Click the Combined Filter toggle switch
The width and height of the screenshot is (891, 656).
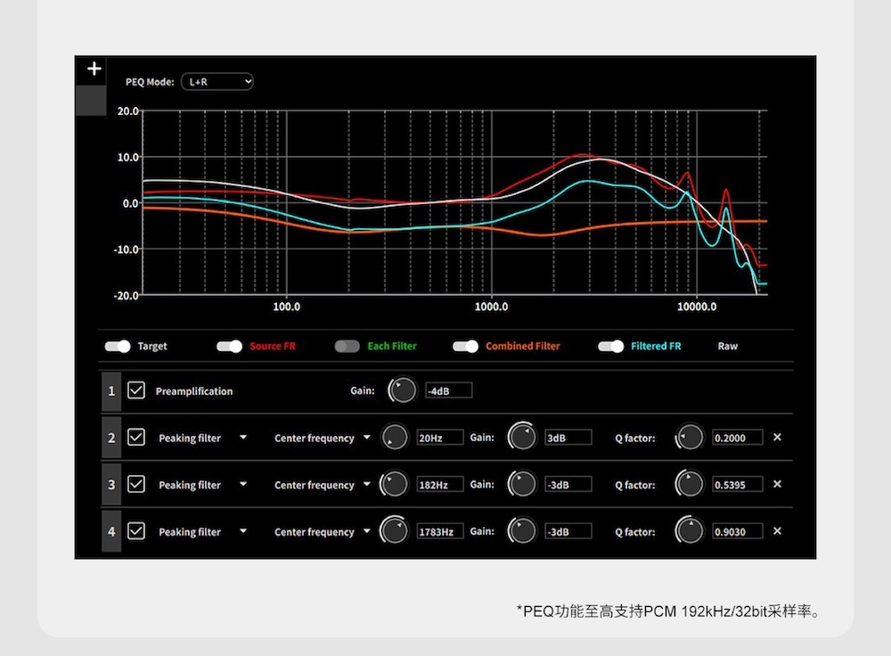pyautogui.click(x=466, y=346)
